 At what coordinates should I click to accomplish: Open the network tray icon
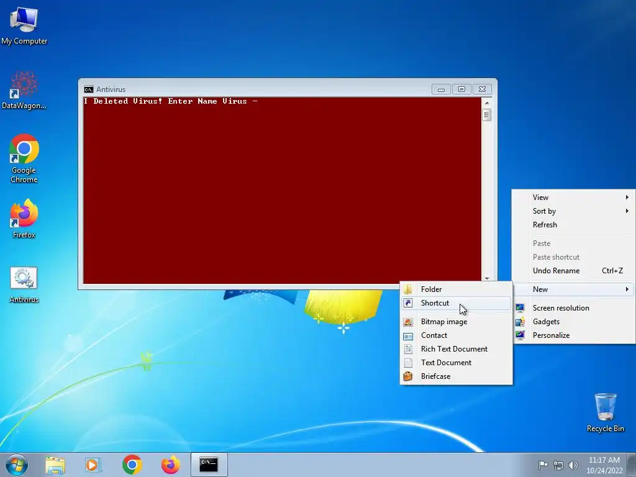pos(558,465)
